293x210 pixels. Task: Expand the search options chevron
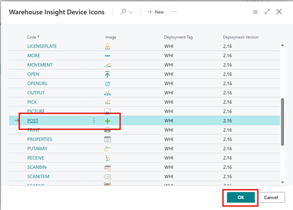click(131, 12)
